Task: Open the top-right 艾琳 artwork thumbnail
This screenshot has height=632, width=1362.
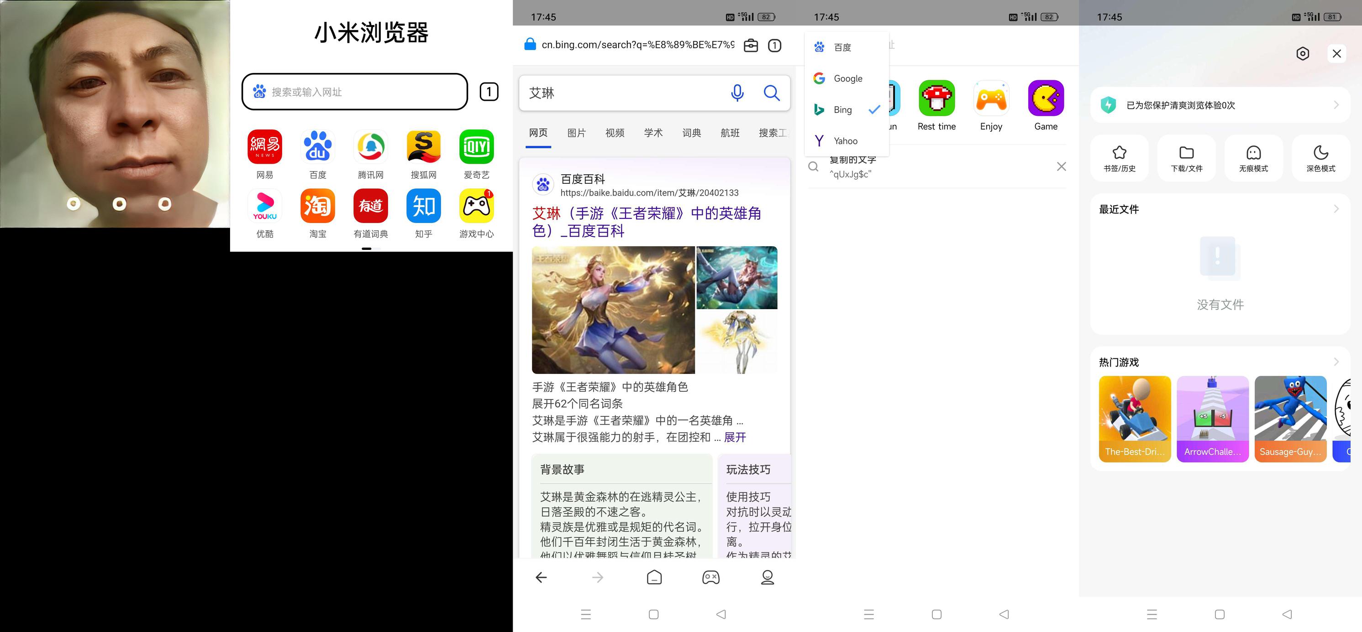Action: point(737,278)
